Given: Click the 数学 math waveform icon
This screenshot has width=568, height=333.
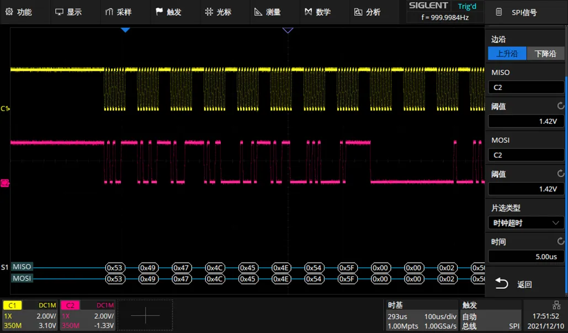Looking at the screenshot, I should (309, 12).
